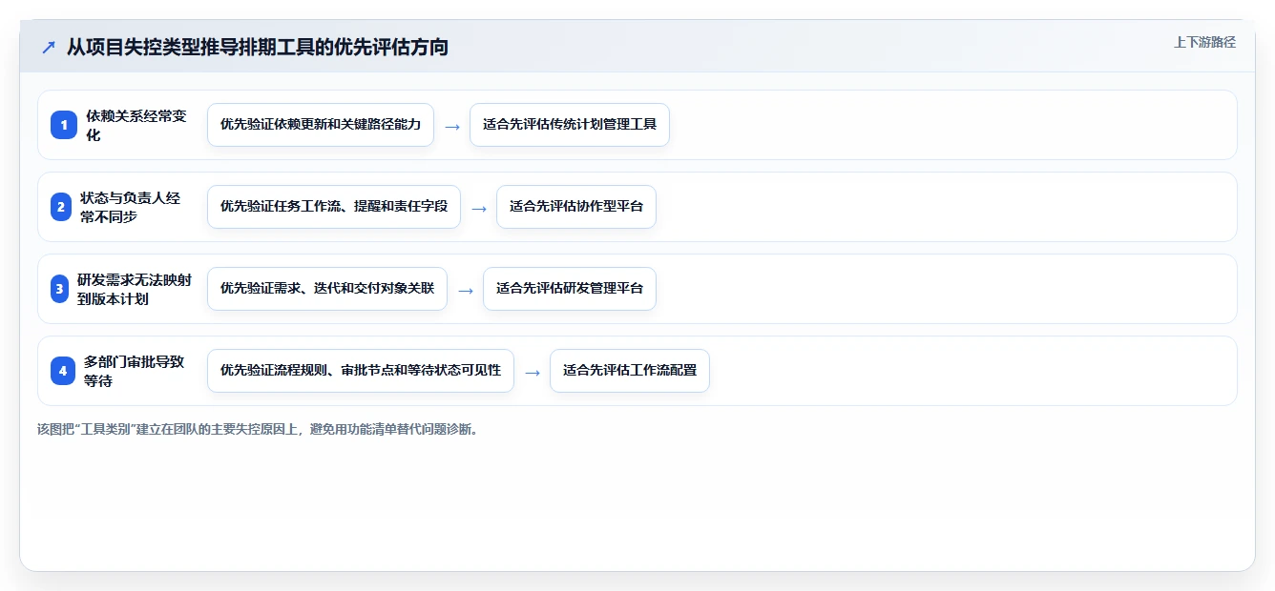Click the 适合先评估传统计划管理工具 box
This screenshot has width=1275, height=591.
[x=570, y=125]
